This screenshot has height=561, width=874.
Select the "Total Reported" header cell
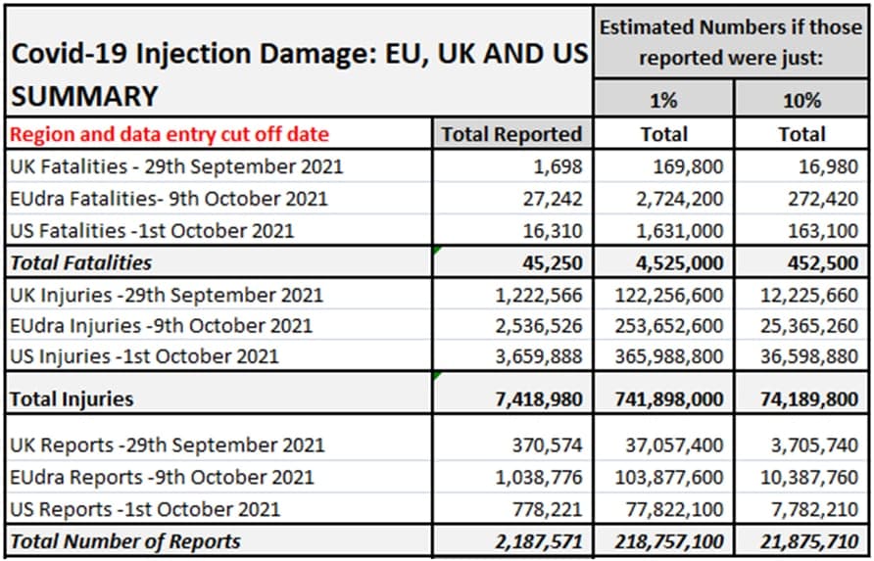pos(511,134)
